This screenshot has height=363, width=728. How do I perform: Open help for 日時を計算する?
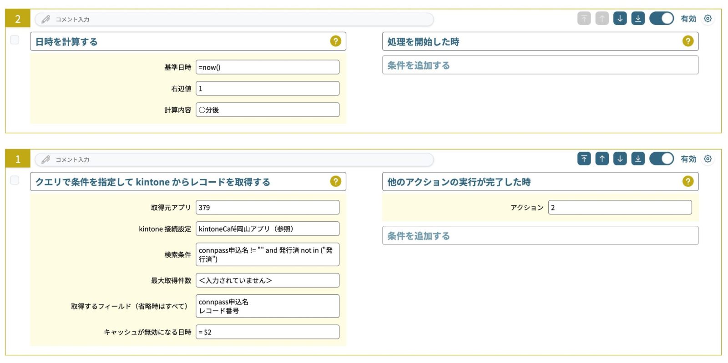coord(335,41)
